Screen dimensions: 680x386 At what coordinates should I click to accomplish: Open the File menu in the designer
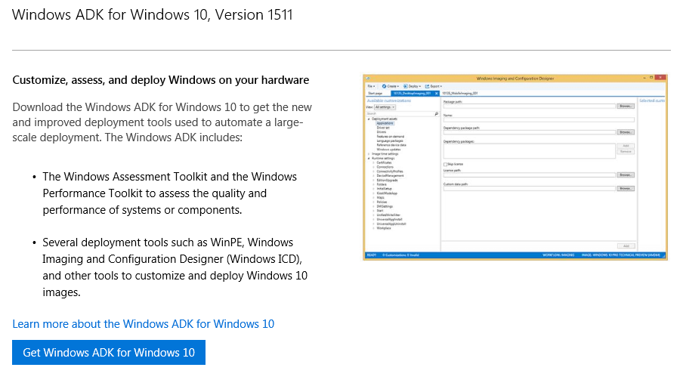371,86
